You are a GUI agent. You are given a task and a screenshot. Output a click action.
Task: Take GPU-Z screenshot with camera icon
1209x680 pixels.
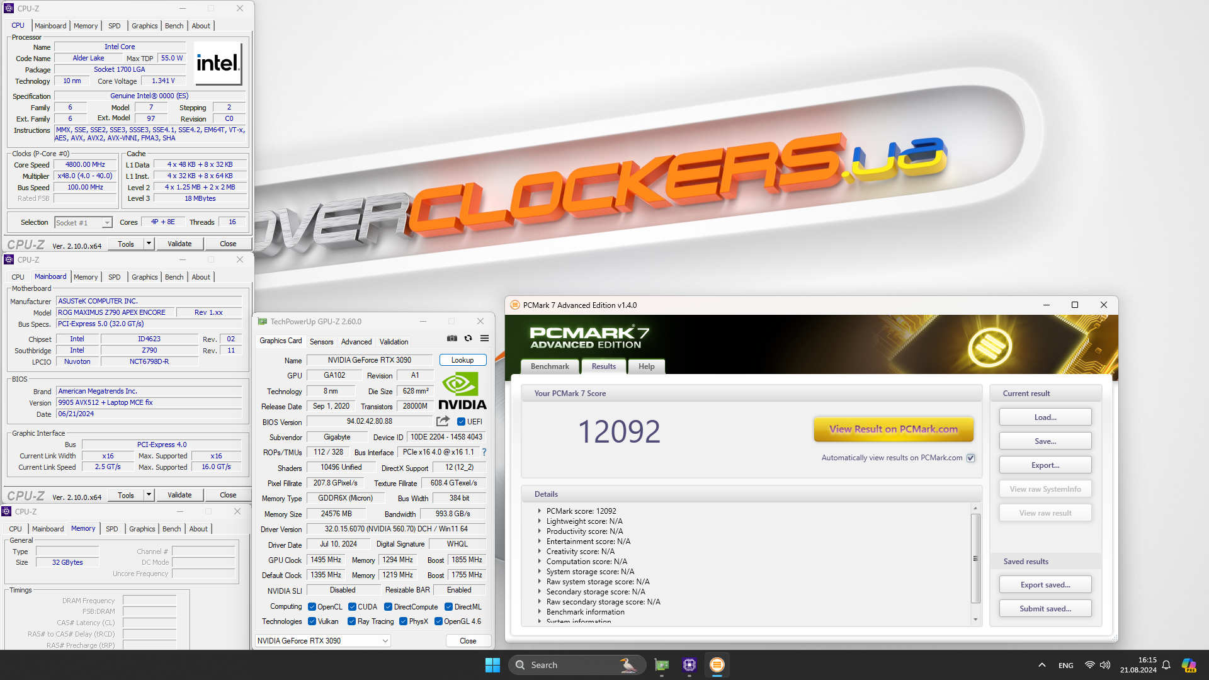pyautogui.click(x=452, y=338)
